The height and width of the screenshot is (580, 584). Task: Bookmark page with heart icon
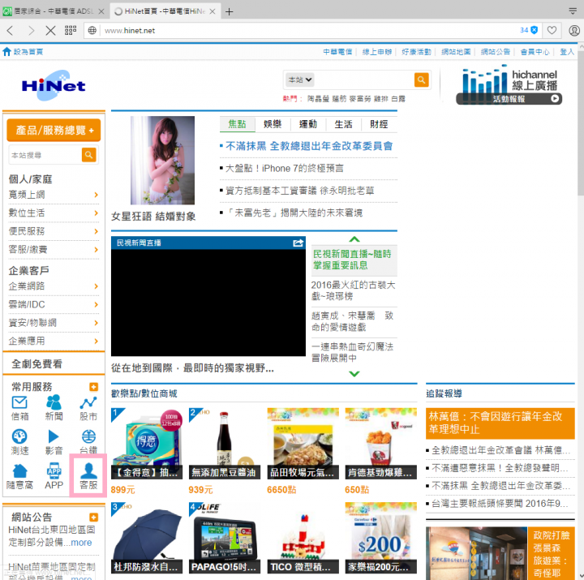tap(552, 30)
